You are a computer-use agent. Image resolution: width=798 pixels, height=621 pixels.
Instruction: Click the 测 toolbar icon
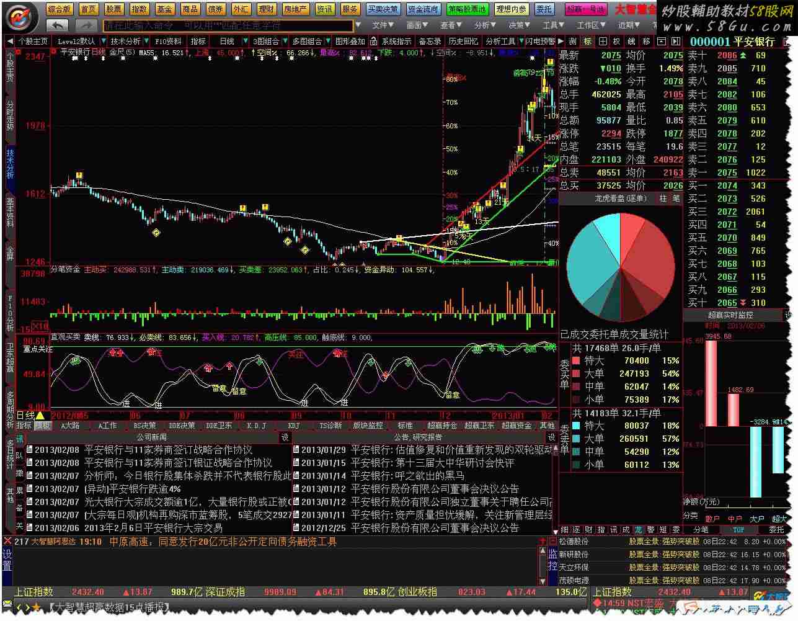coord(572,41)
